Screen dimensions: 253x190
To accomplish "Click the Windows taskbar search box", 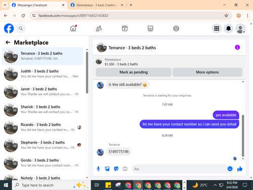I will point(51,185).
